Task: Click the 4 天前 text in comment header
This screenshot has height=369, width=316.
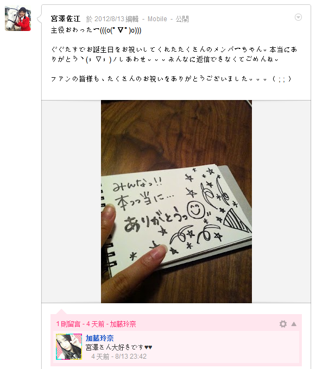Action: coord(95,324)
